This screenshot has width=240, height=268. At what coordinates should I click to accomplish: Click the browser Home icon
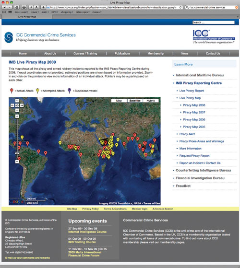17,7
